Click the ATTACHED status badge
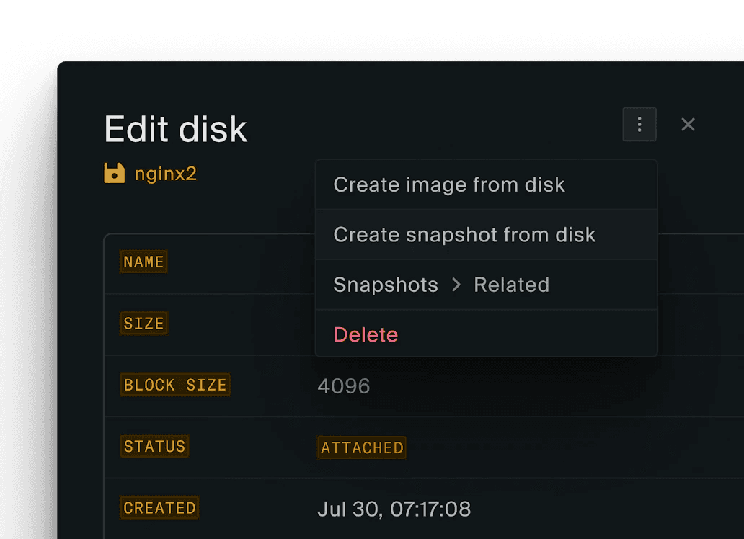 click(361, 447)
